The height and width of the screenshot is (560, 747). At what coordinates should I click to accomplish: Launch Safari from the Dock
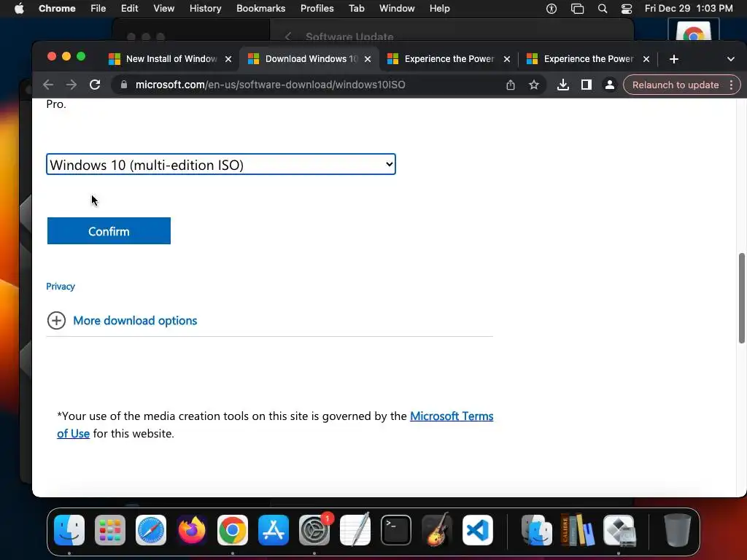click(151, 530)
